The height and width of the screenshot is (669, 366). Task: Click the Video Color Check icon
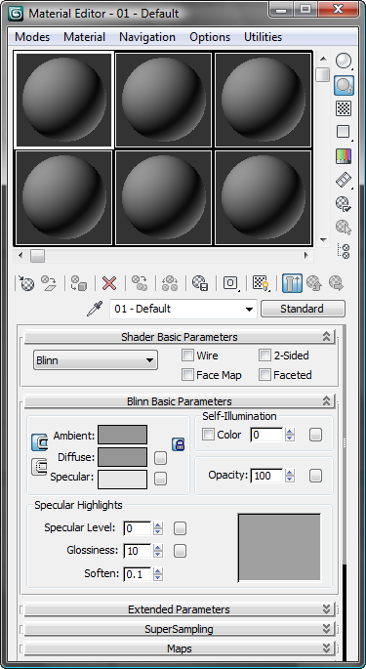coord(343,156)
